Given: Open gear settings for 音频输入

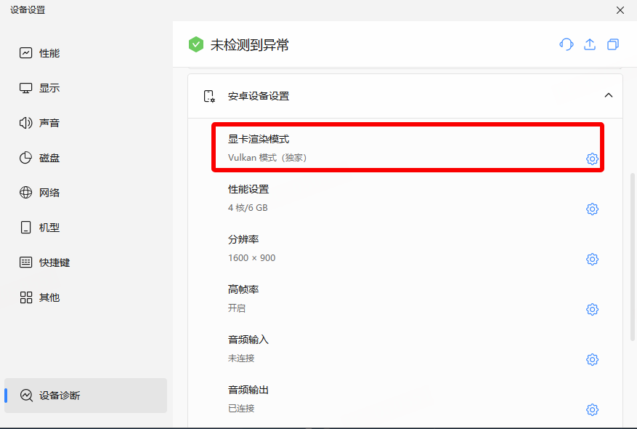Looking at the screenshot, I should pos(592,360).
